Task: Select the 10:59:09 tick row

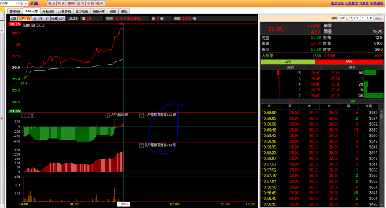Action: point(320,113)
